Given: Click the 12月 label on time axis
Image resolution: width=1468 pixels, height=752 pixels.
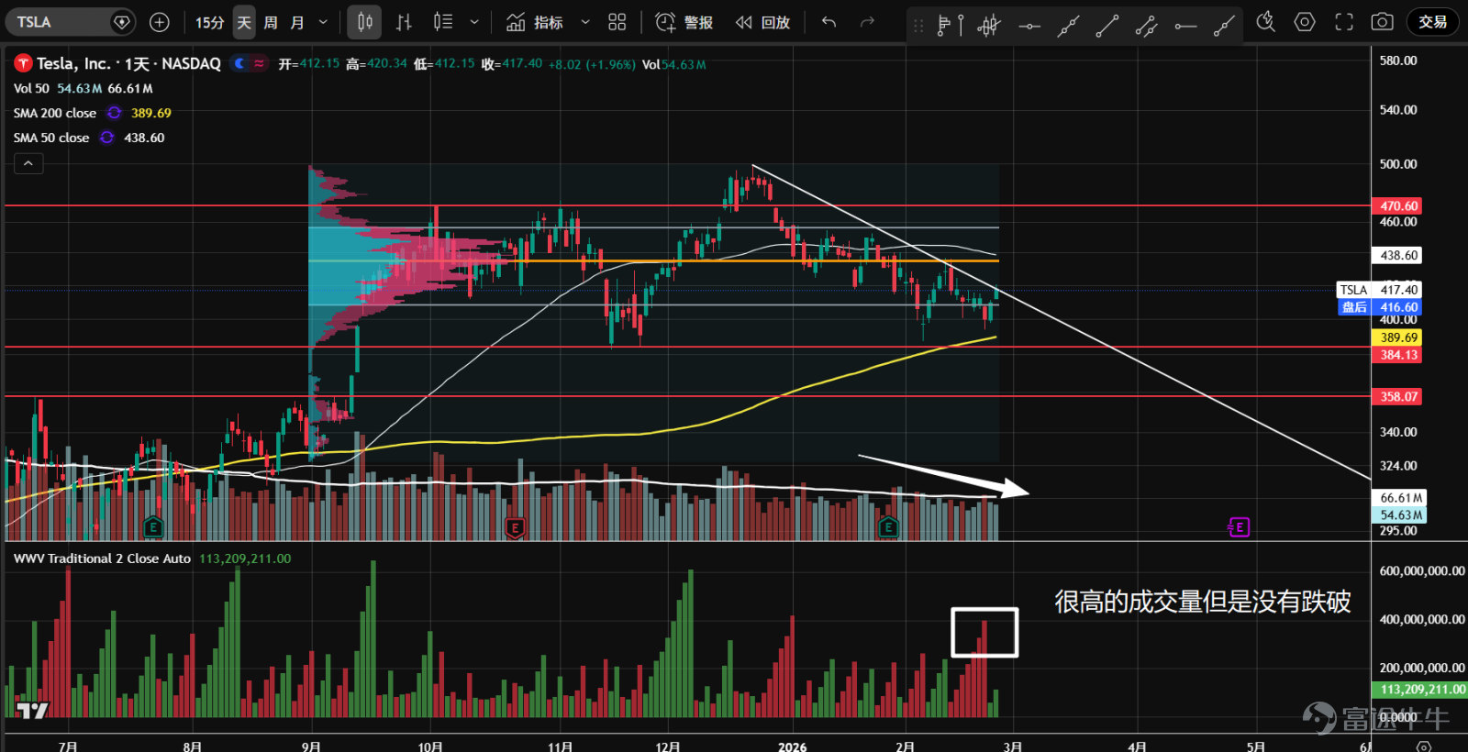Looking at the screenshot, I should pyautogui.click(x=668, y=746).
